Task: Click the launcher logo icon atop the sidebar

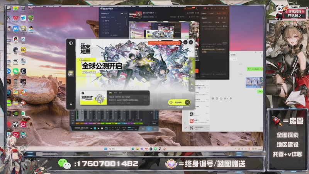Action: coord(71,43)
